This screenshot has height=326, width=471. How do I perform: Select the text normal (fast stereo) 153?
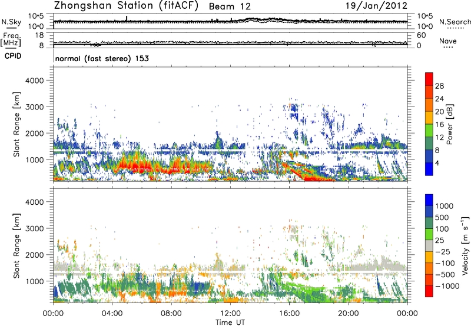tap(102, 58)
